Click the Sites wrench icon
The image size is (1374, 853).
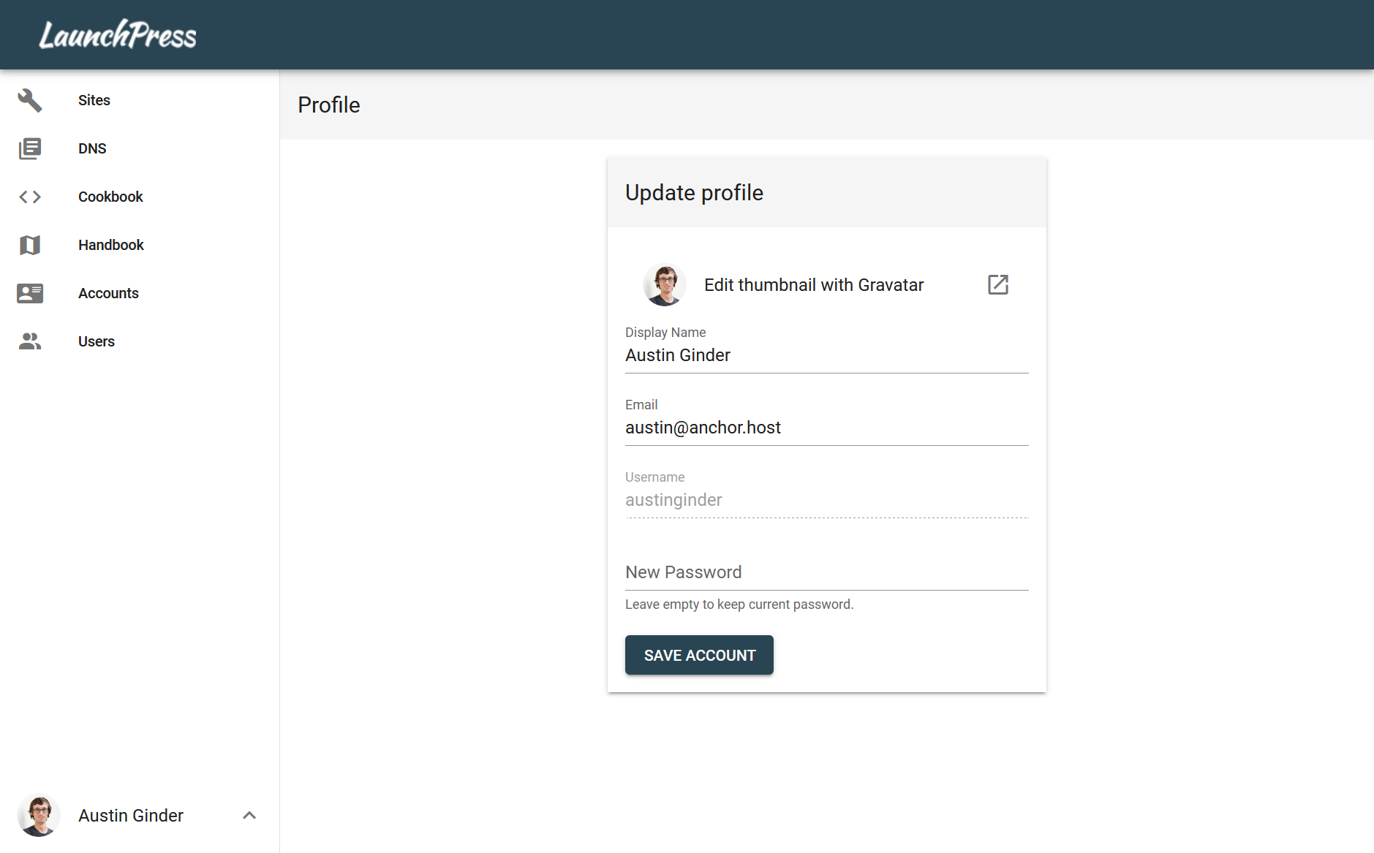[30, 100]
